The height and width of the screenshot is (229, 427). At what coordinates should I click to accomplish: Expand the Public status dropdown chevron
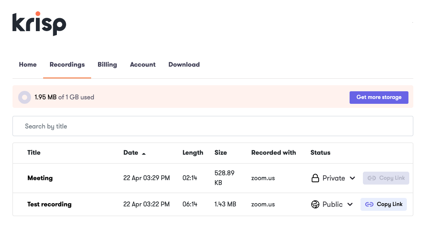[x=350, y=204]
